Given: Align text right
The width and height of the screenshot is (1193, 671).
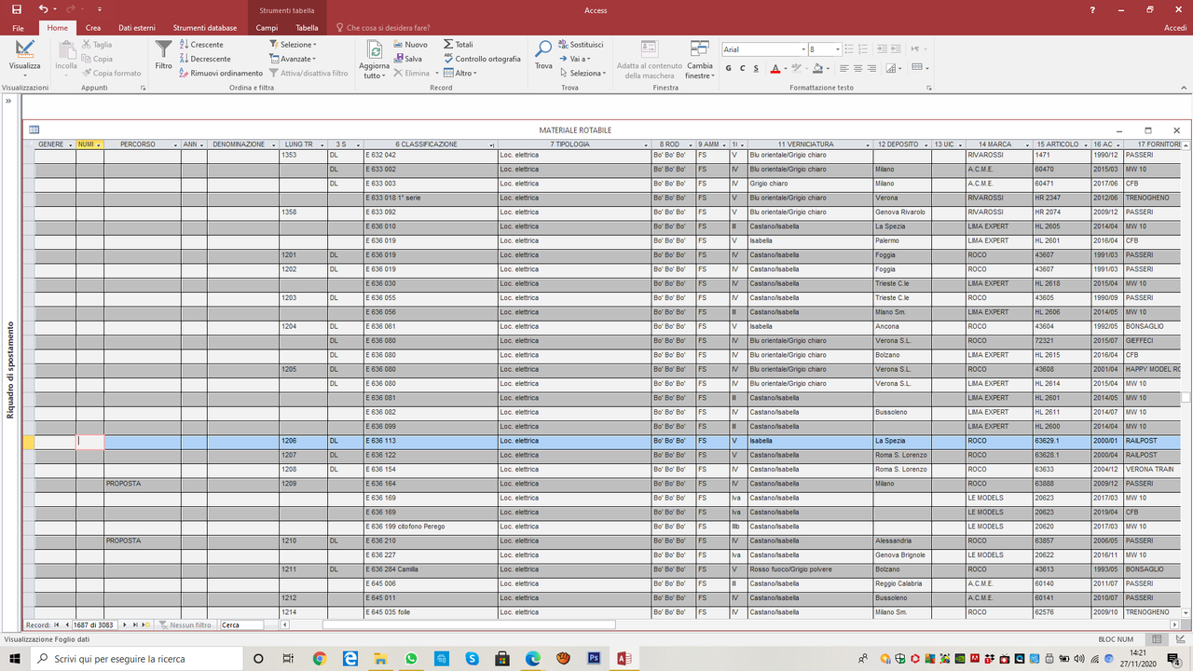Looking at the screenshot, I should [x=871, y=68].
